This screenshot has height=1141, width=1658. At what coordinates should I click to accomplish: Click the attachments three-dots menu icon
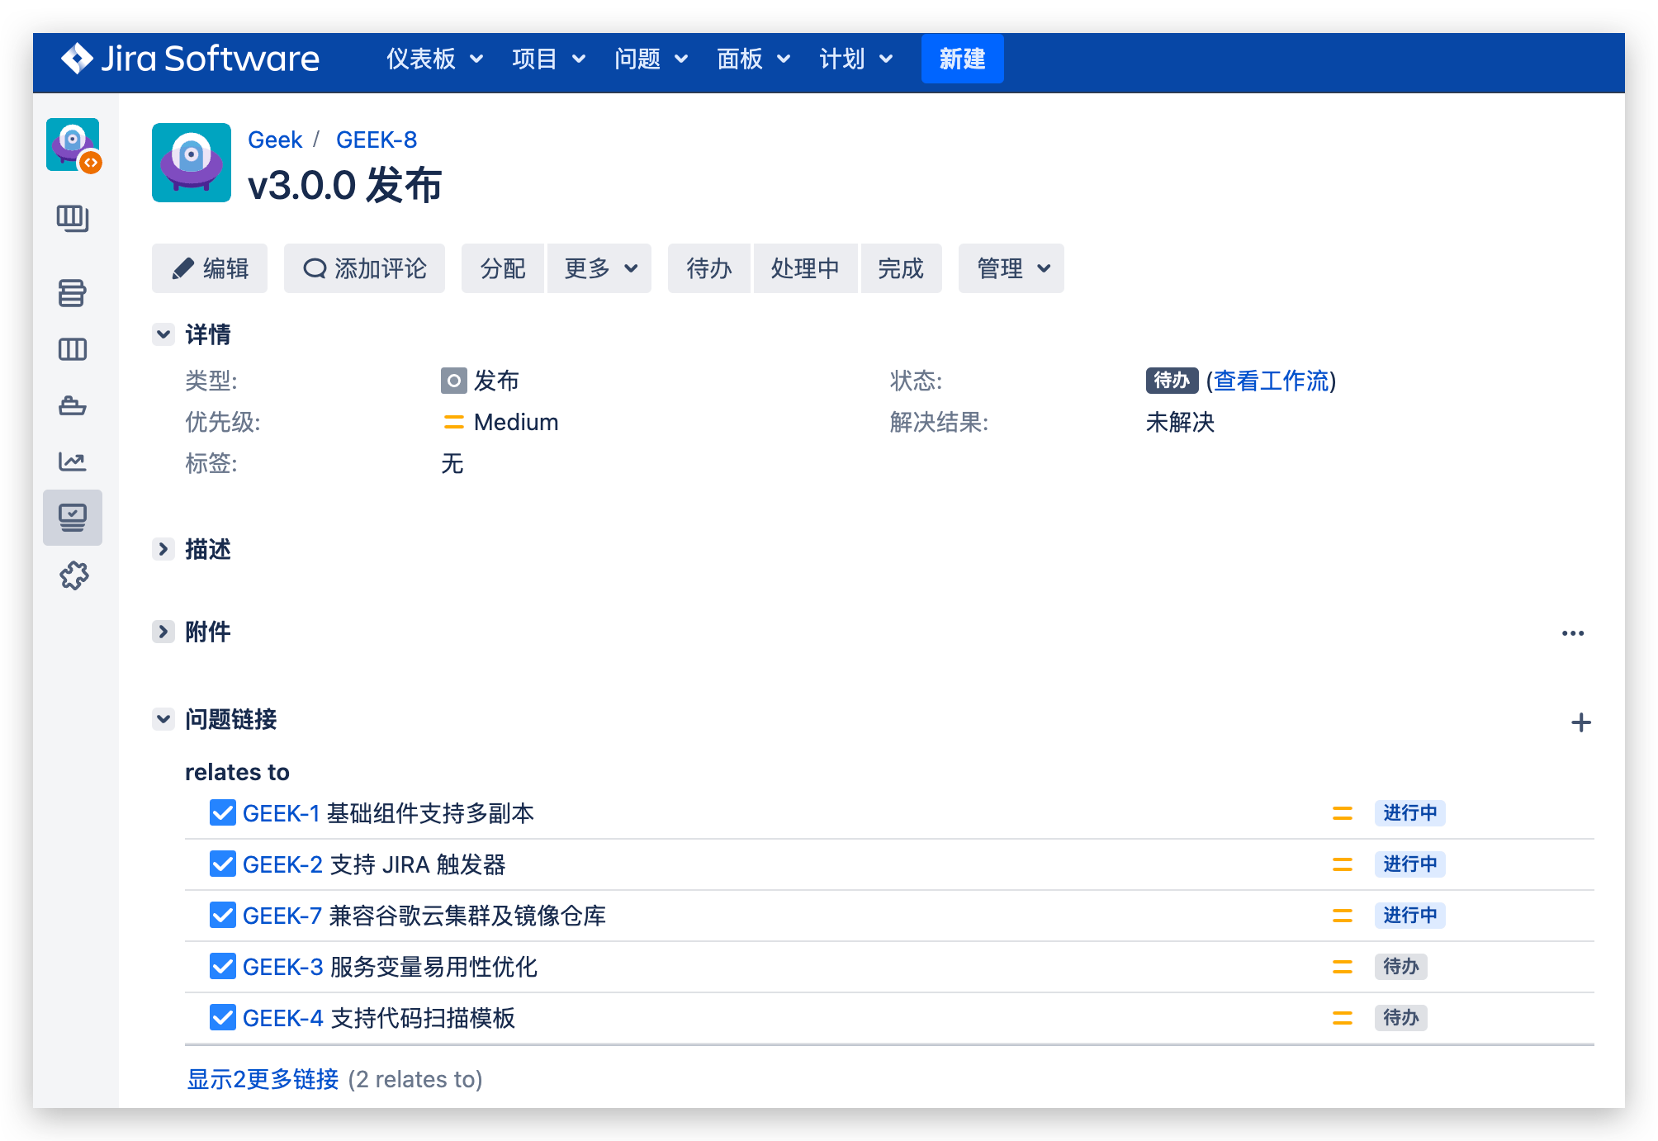[x=1573, y=633]
